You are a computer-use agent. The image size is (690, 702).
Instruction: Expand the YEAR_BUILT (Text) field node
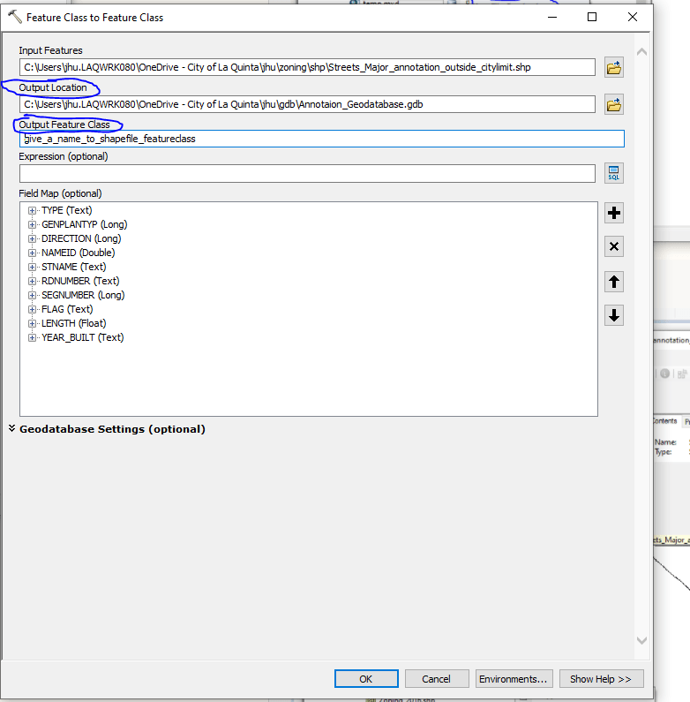click(32, 337)
